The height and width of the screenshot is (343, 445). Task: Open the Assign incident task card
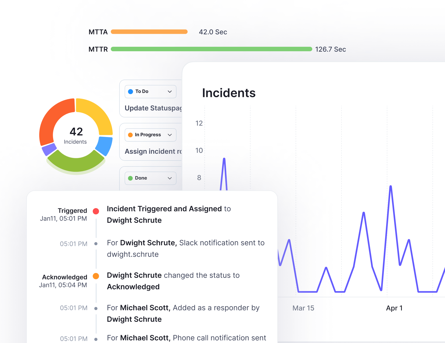(x=153, y=152)
